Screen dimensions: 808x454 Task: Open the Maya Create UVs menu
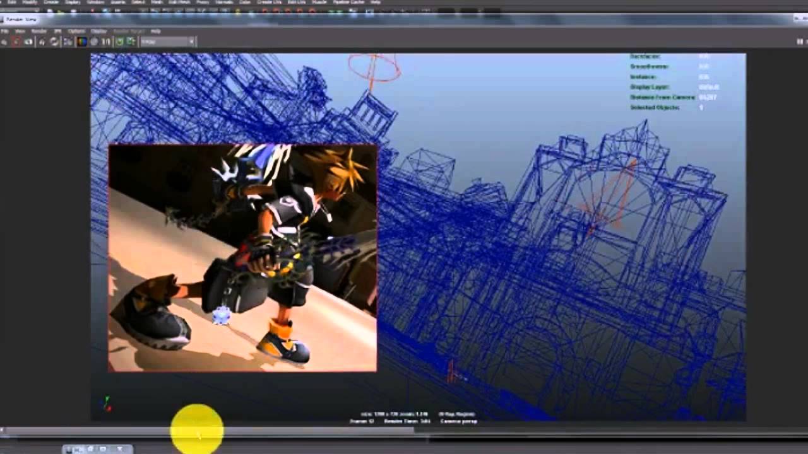[269, 3]
